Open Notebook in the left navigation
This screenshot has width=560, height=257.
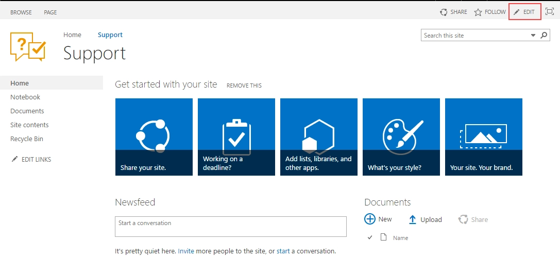(25, 97)
